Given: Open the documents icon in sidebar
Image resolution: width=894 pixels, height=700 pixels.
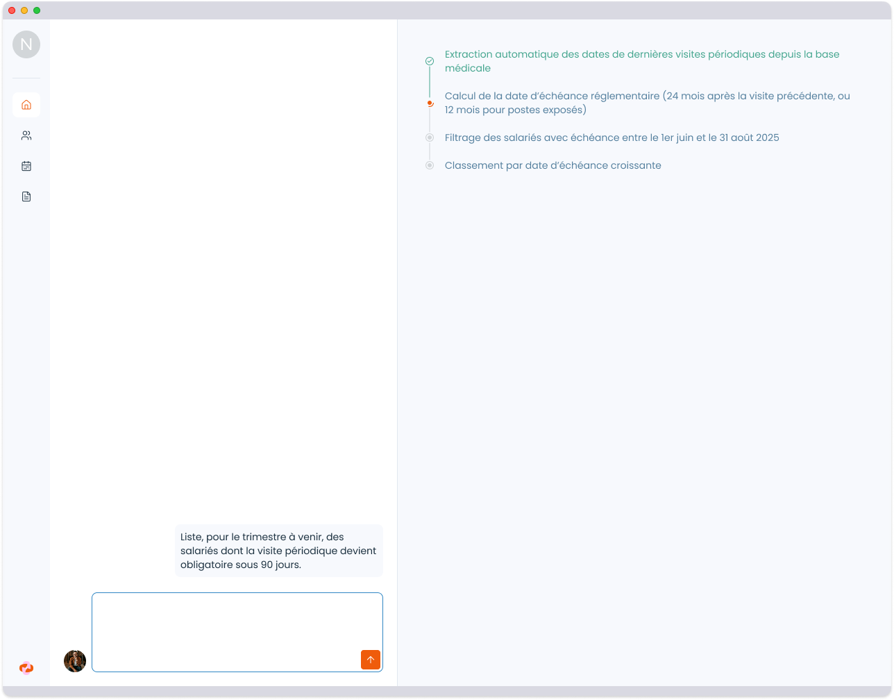Looking at the screenshot, I should pos(26,197).
